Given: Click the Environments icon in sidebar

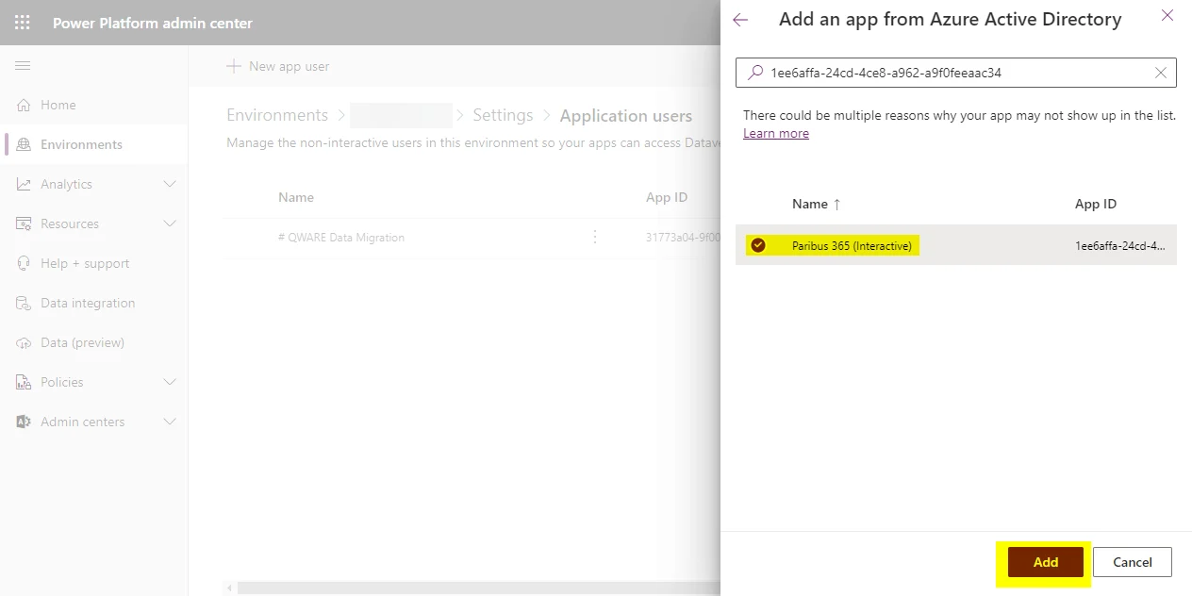Looking at the screenshot, I should 24,144.
